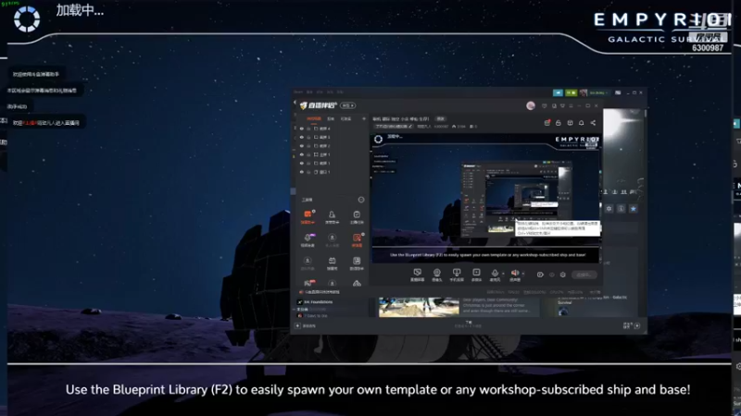Open the gear settings next to start-stream button
The width and height of the screenshot is (741, 416).
[563, 275]
